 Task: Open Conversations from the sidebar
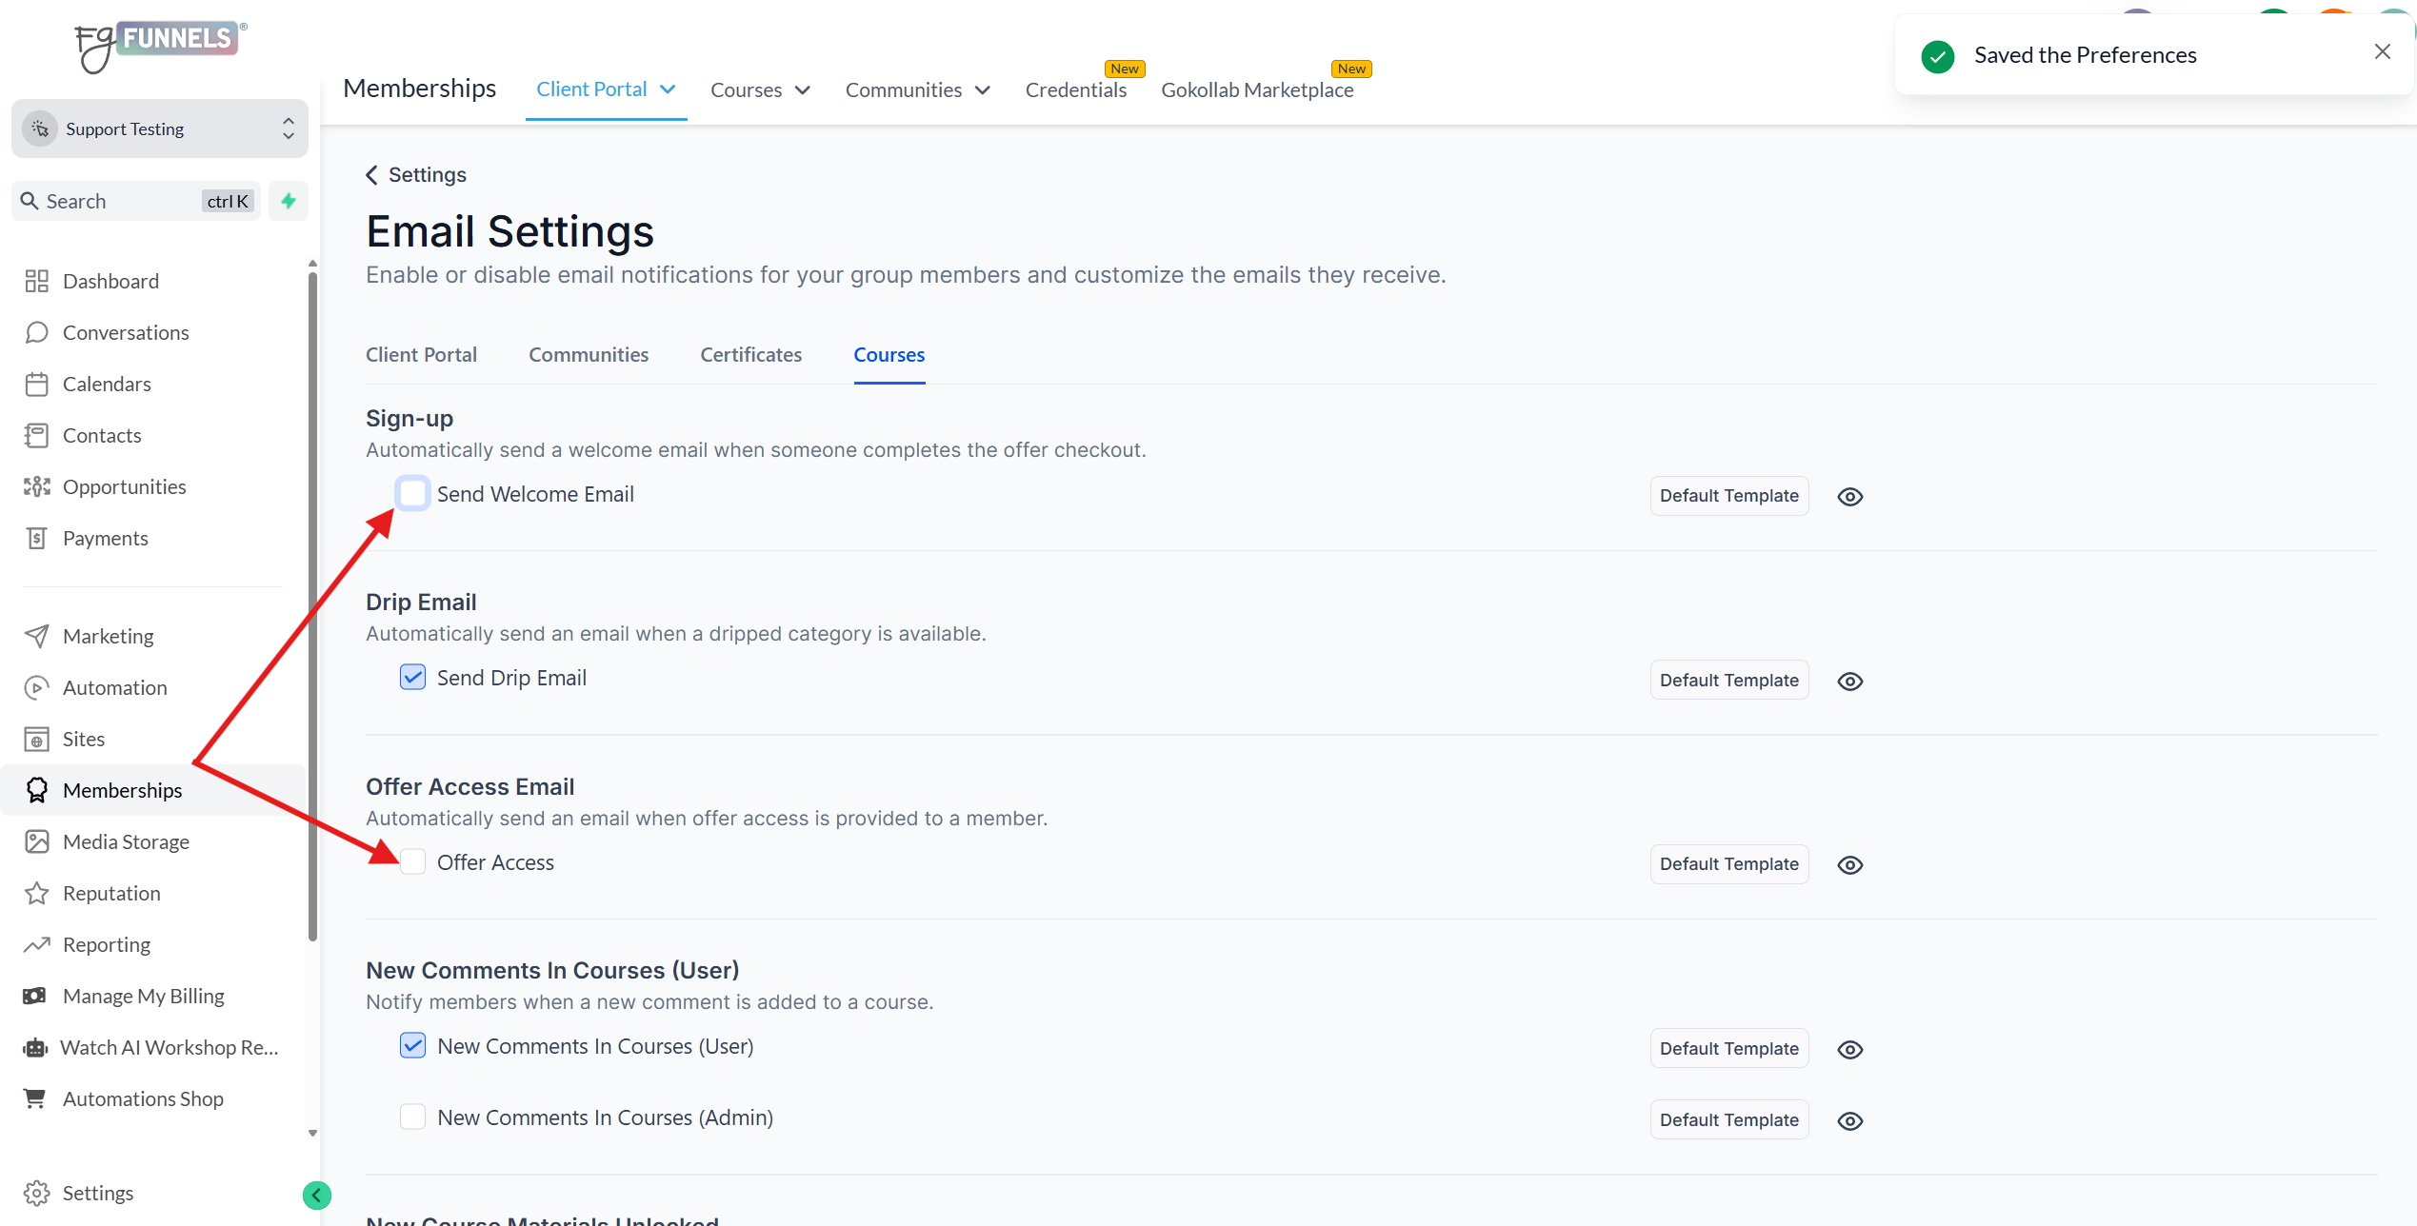coord(125,332)
